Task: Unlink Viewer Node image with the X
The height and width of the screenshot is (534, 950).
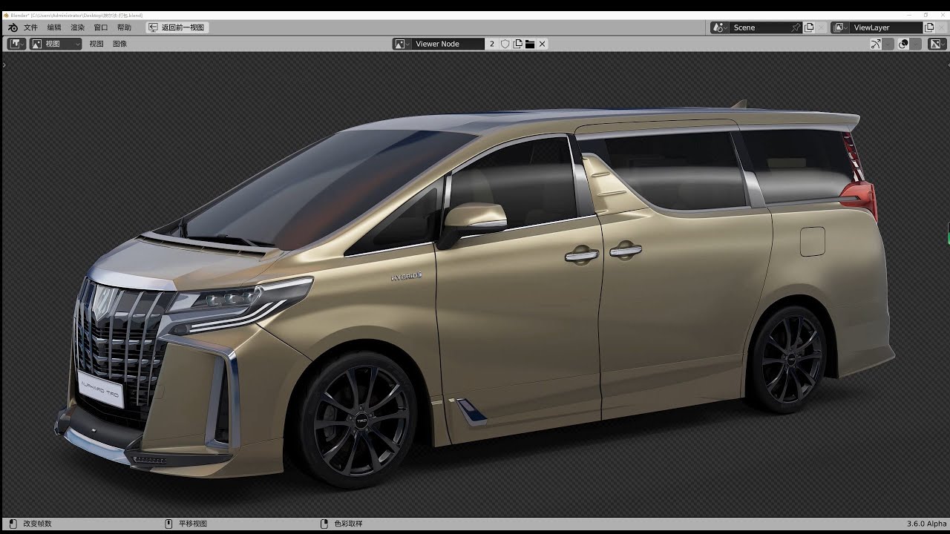Action: (x=543, y=44)
